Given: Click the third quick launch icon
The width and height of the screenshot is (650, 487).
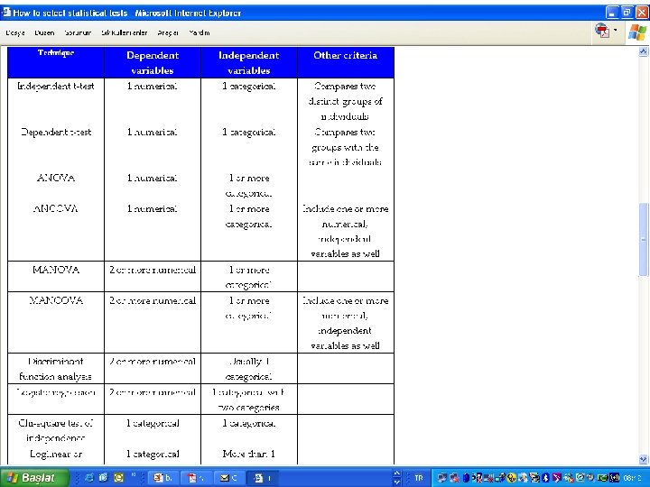Looking at the screenshot, I should coord(118,478).
